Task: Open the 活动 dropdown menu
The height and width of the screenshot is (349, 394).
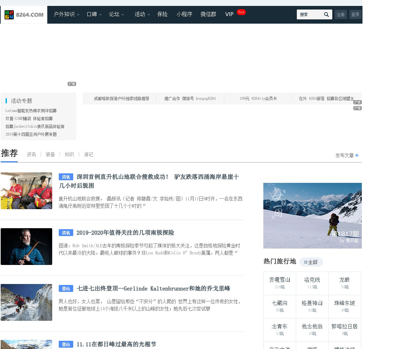Action: pos(142,14)
